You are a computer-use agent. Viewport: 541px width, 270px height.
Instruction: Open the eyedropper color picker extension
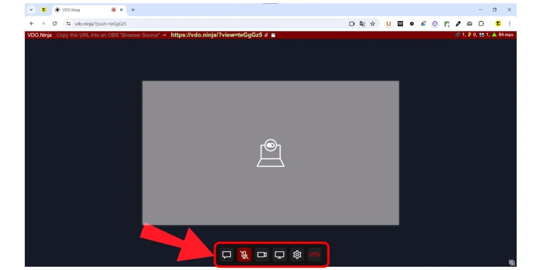[458, 24]
